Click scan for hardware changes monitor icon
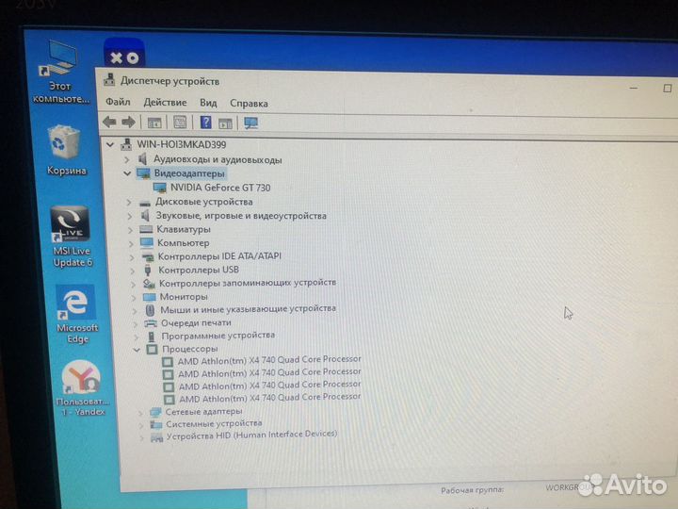The height and width of the screenshot is (509, 678). (x=250, y=123)
